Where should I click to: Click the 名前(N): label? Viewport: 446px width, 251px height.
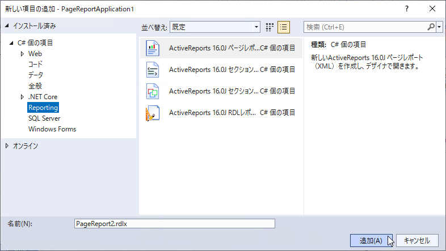(x=20, y=224)
